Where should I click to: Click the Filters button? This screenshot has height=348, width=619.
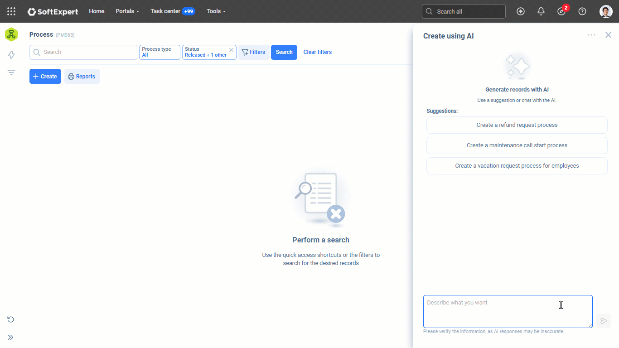pos(254,52)
